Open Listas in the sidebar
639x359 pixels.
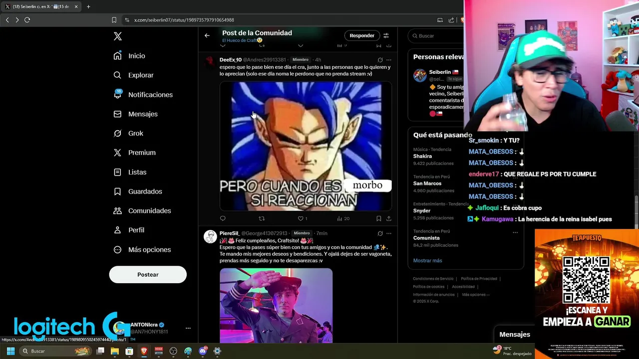point(130,172)
